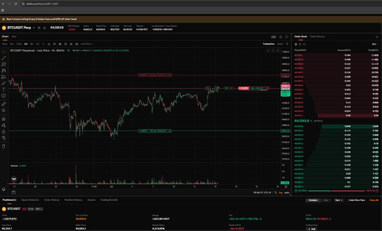Delete drawings with trash icon
The height and width of the screenshot is (231, 382).
tap(3, 146)
